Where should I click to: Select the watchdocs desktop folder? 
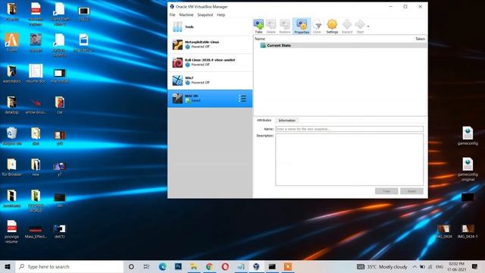click(x=12, y=74)
